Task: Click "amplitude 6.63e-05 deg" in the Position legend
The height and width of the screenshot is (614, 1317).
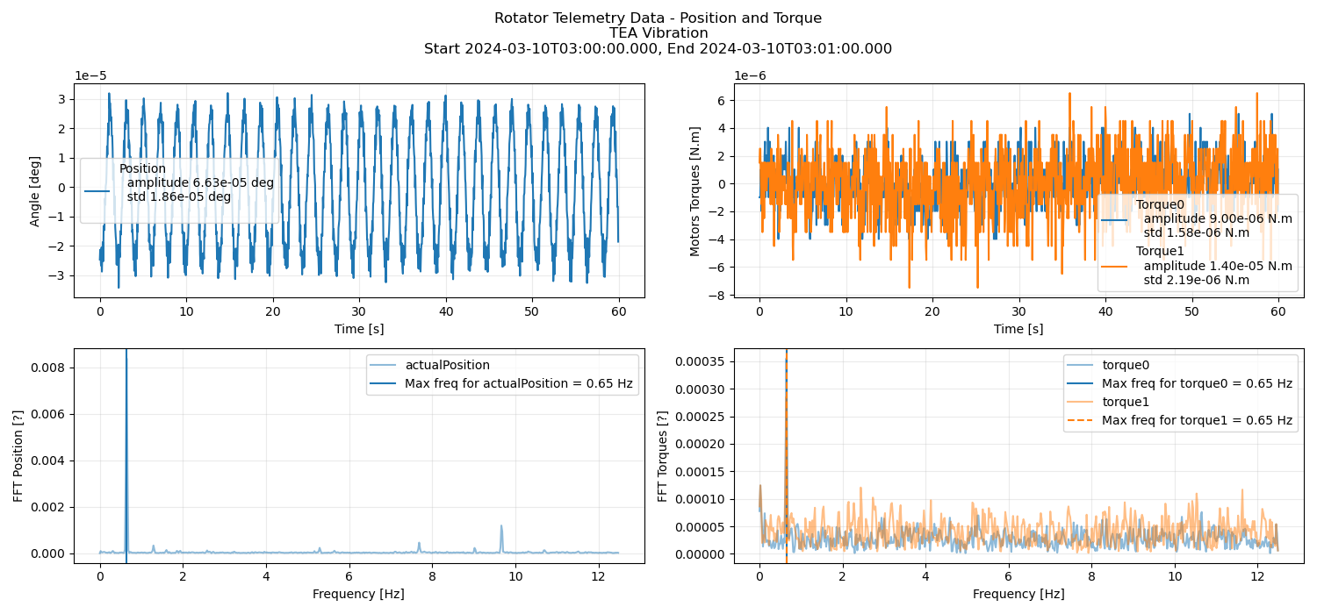Action: point(200,182)
